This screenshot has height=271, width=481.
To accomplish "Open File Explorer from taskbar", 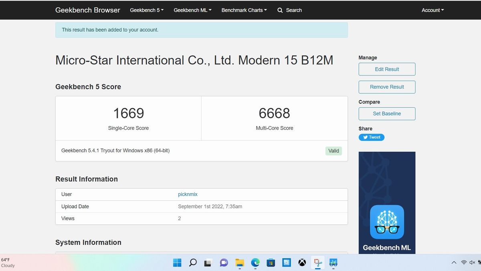I will pos(240,263).
